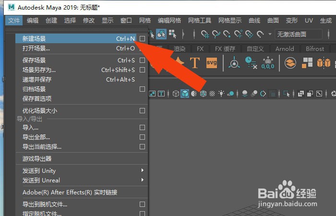336x216 pixels.
Task: Enable snap to grids magnet
Action: [205, 34]
